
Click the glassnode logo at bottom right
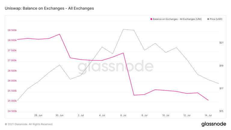pos(214,124)
